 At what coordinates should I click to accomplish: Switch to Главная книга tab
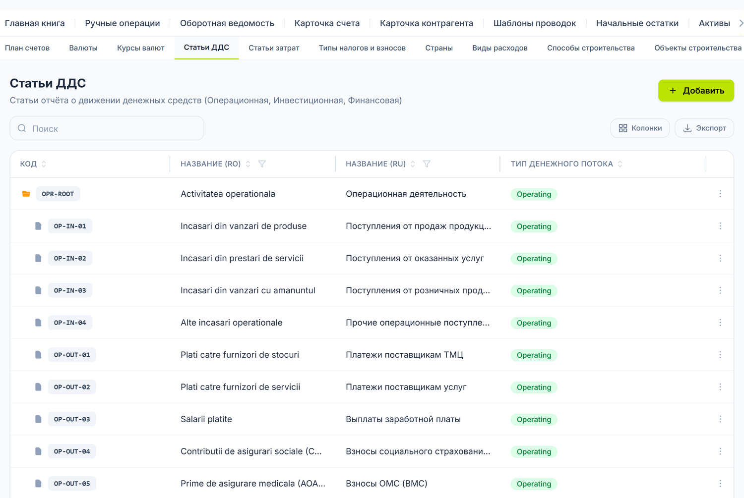tap(35, 23)
